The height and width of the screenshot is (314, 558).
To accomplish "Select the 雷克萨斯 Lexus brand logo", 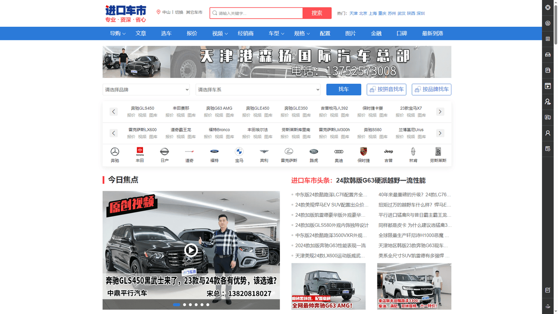I will click(289, 152).
